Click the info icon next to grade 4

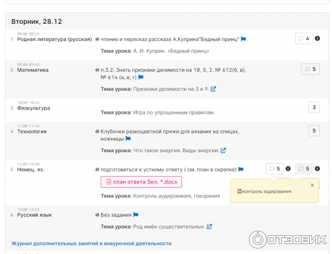317,38
